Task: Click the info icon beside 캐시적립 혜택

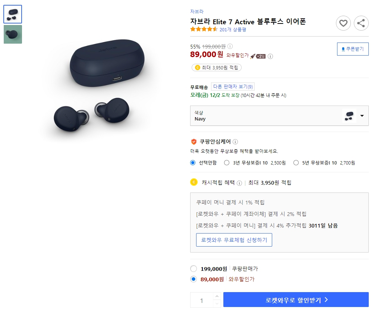Action: tap(239, 182)
